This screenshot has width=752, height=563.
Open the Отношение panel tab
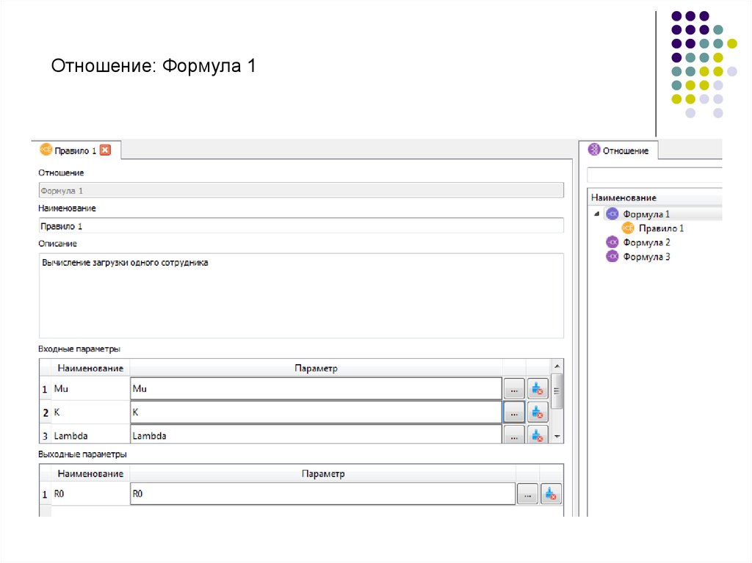click(625, 150)
